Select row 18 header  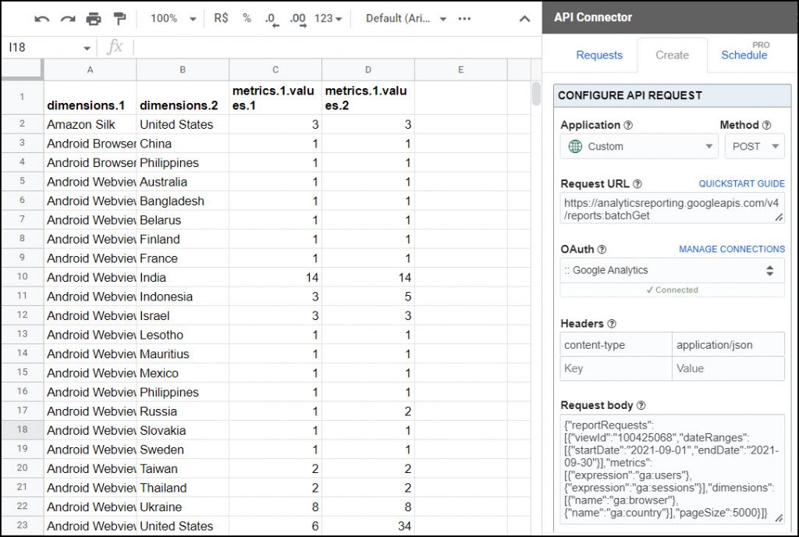pyautogui.click(x=23, y=429)
